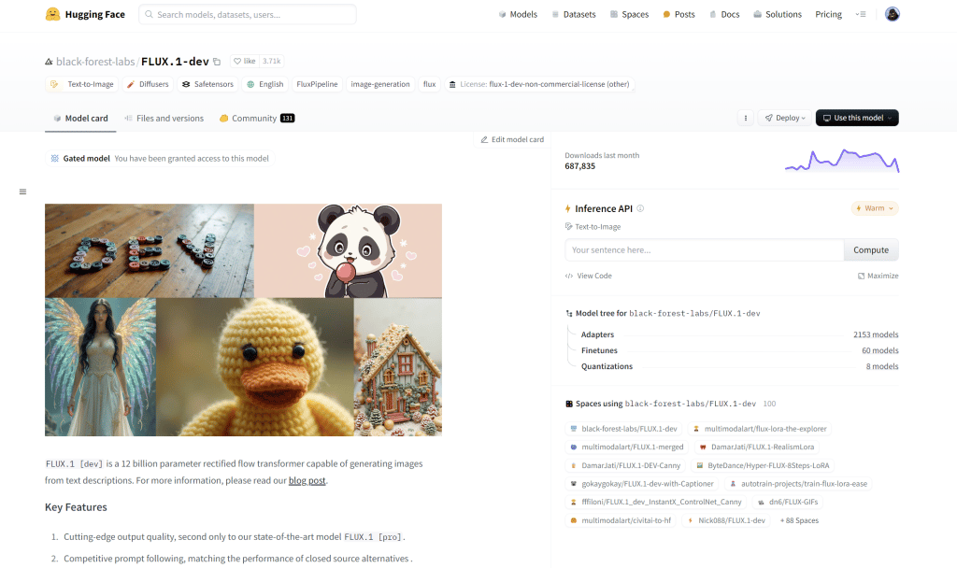Open multimodalart/civitai-to-hf space

621,520
